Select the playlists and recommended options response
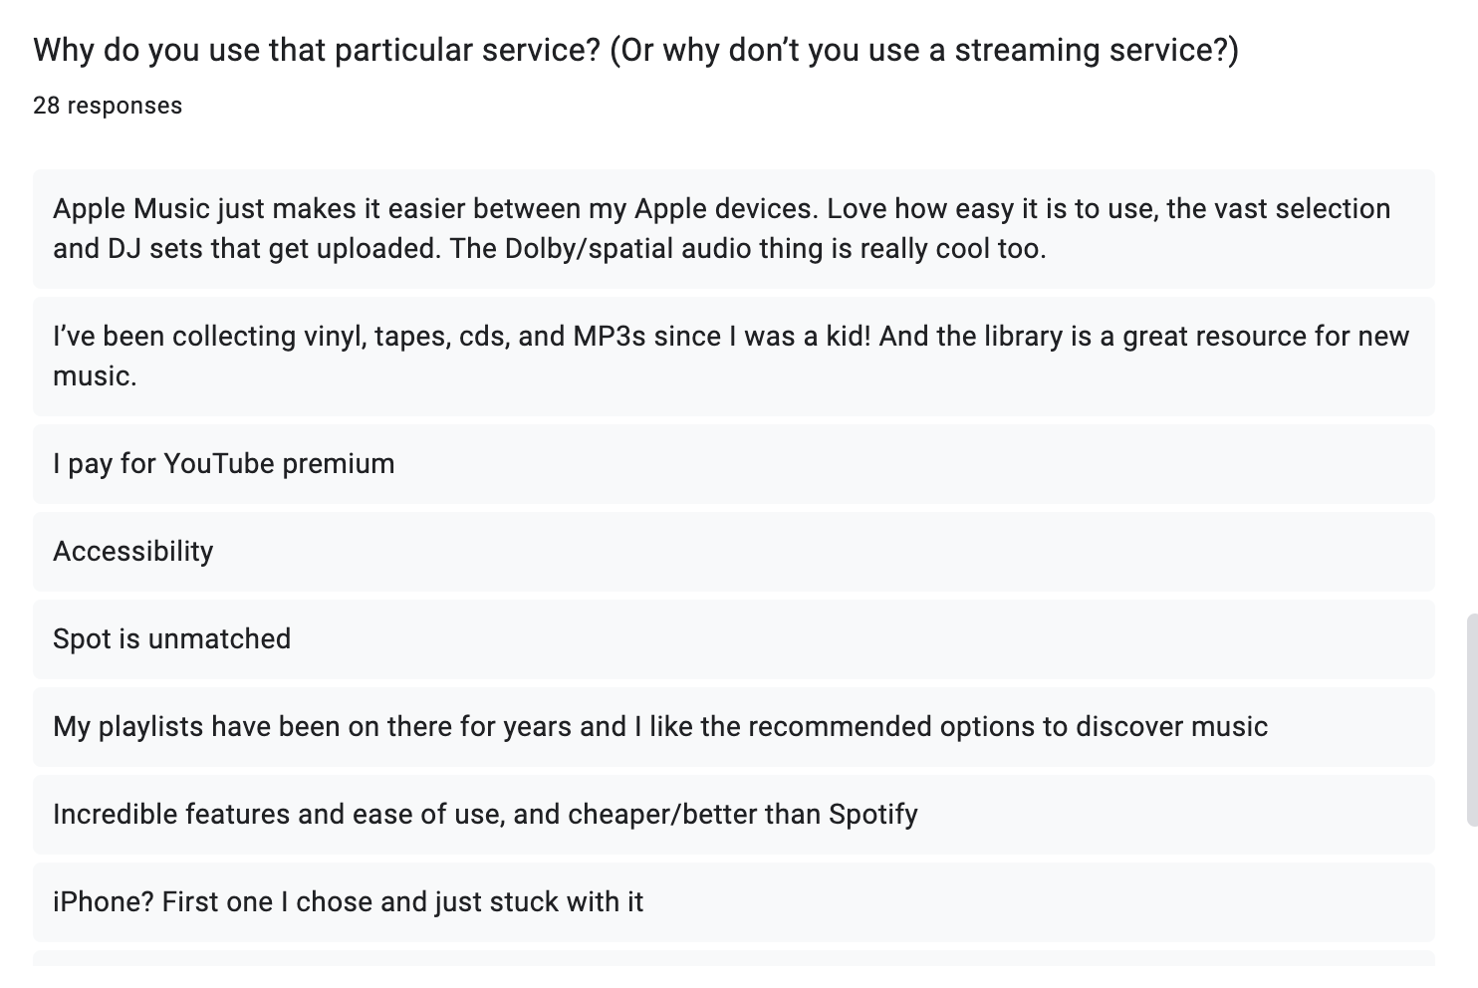 click(x=734, y=727)
